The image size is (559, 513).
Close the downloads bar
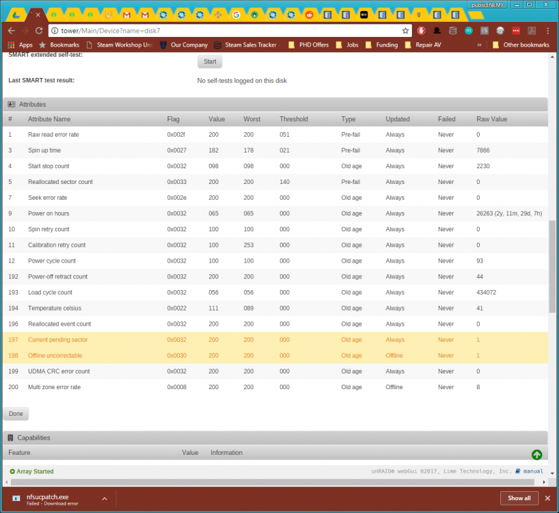coord(547,499)
